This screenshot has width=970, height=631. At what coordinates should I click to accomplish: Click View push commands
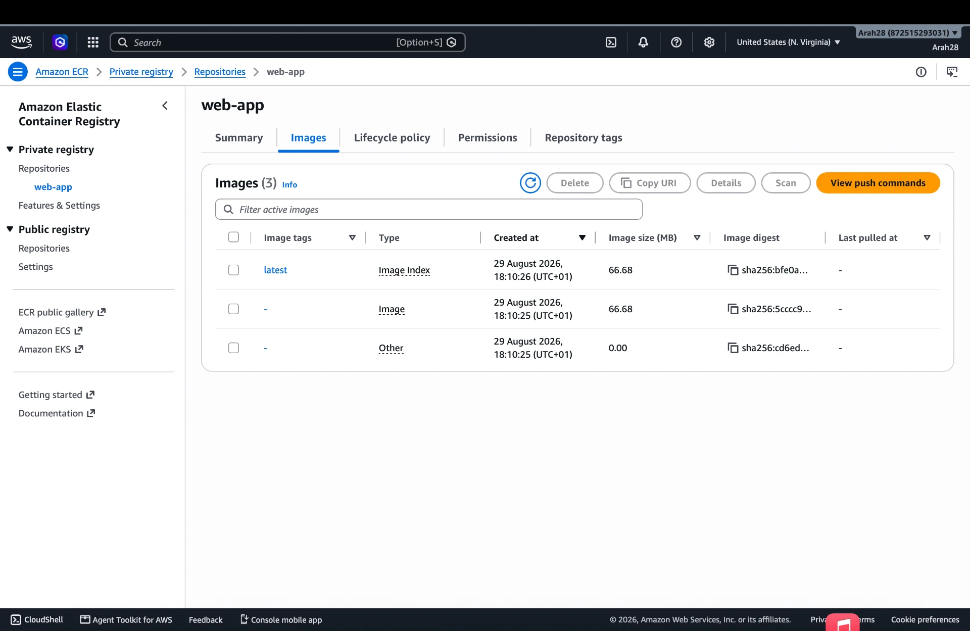pos(878,183)
